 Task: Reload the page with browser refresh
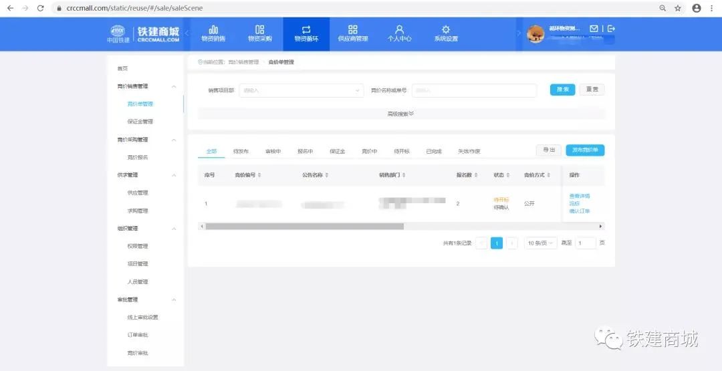[41, 8]
